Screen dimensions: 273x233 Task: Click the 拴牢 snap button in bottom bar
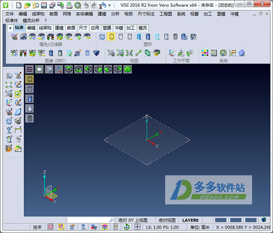pyautogui.click(x=37, y=227)
